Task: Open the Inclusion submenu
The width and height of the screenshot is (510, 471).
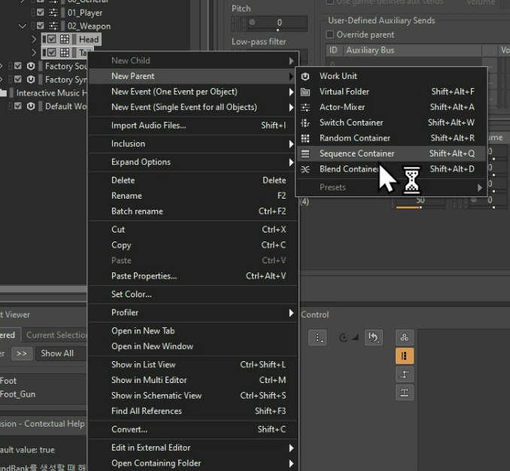Action: [x=193, y=144]
